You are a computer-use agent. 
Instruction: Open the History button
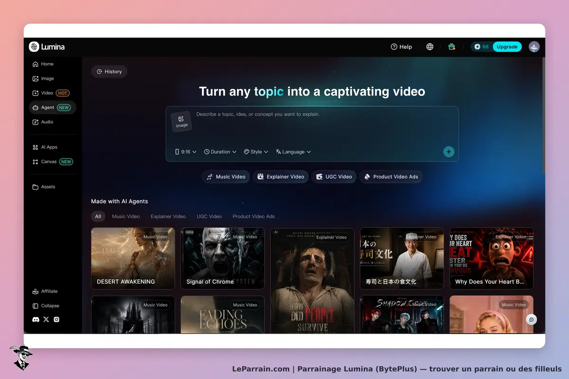coord(109,72)
